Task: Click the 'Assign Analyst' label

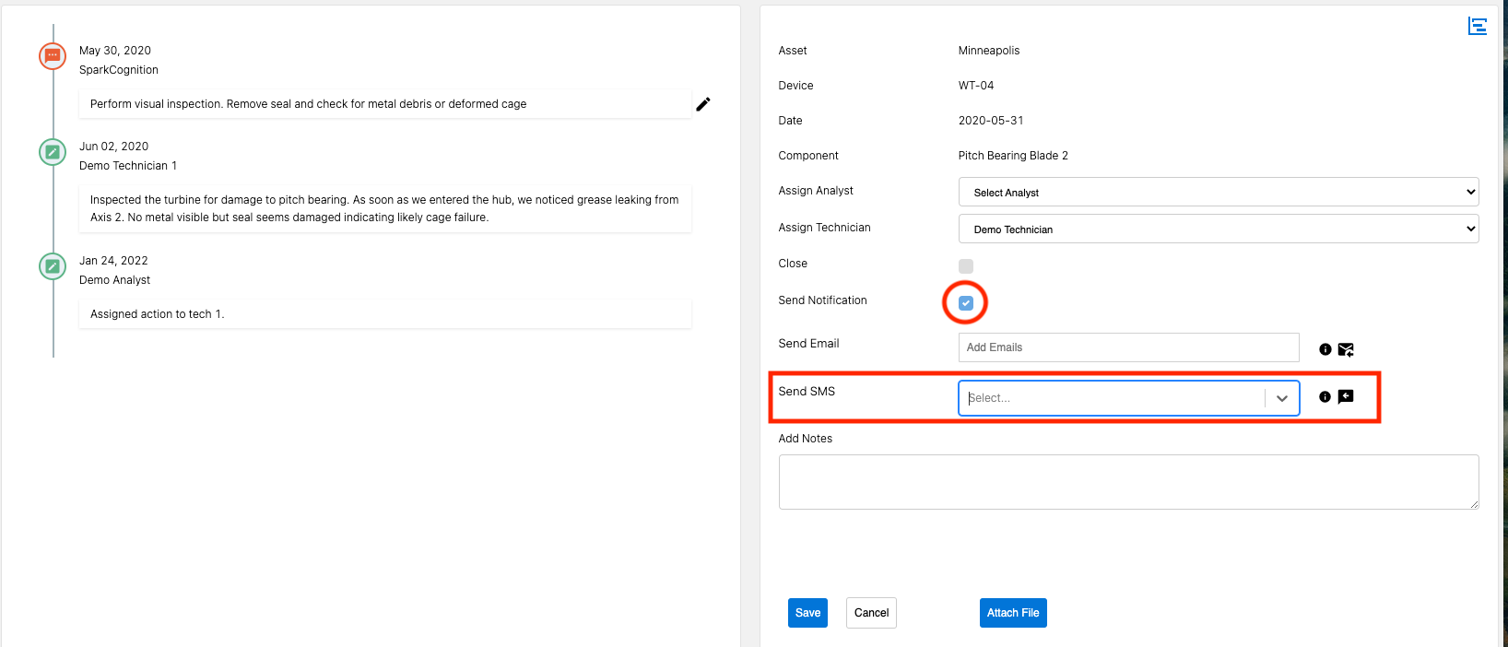Action: click(816, 191)
